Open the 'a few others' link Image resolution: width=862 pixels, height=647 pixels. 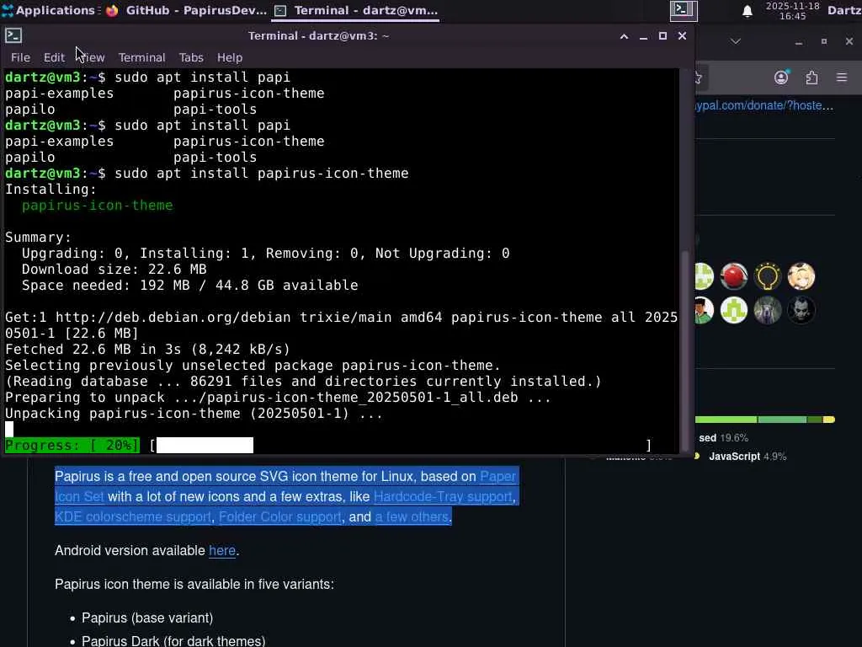point(412,517)
